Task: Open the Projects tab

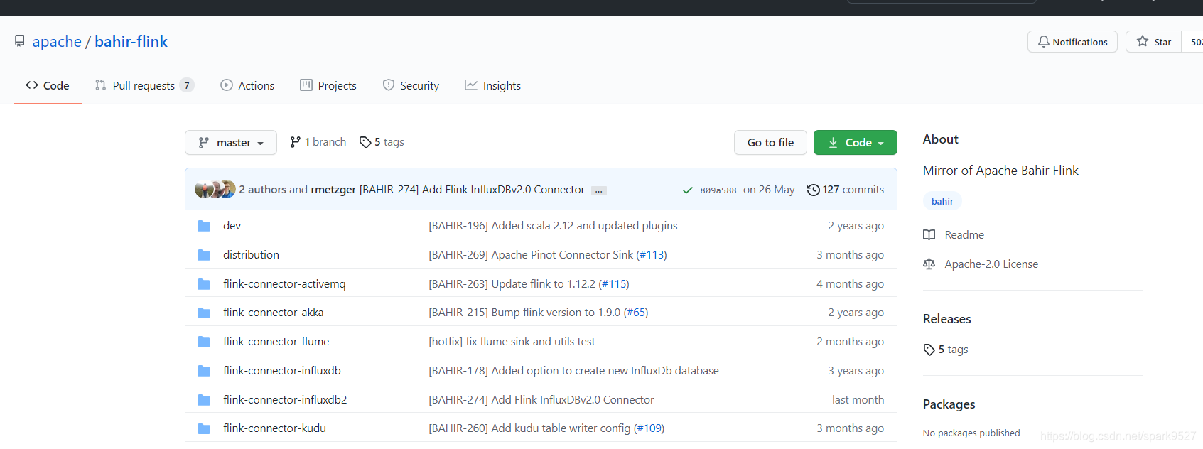Action: (328, 85)
